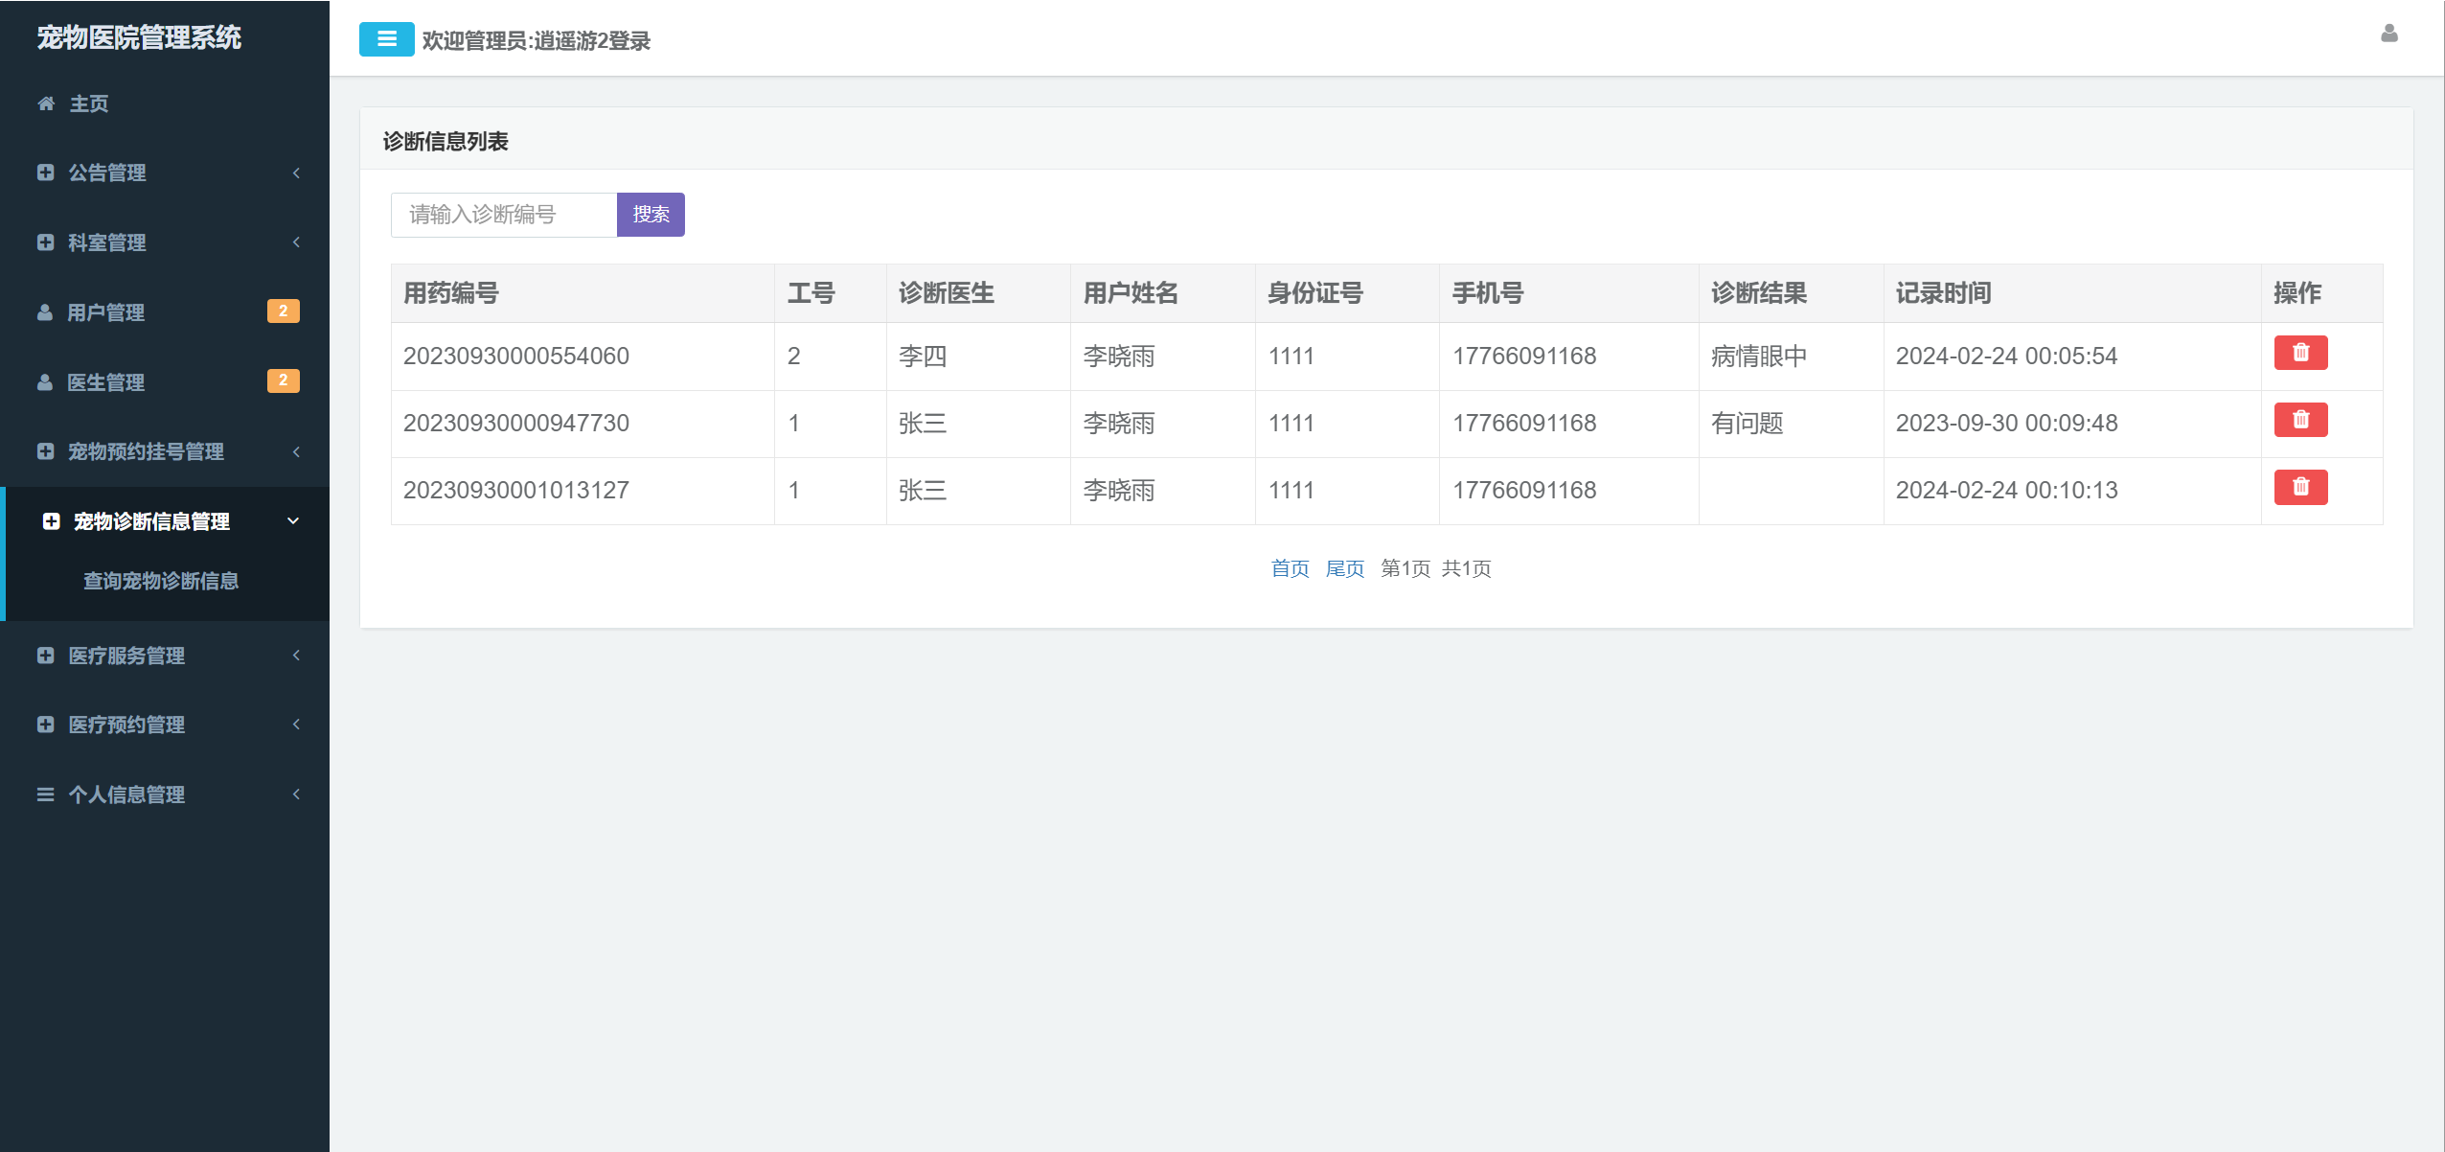Click the plus icon next to 公告管理

pos(46,173)
